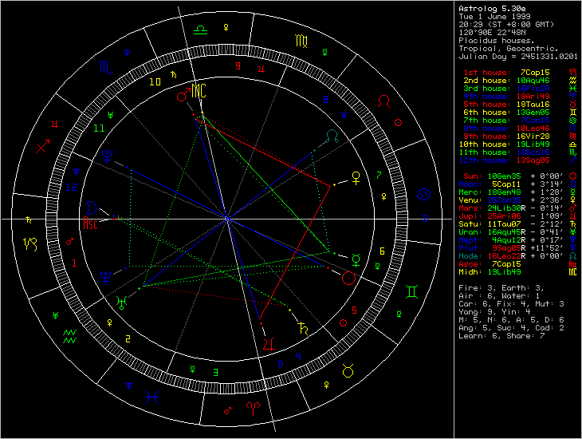This screenshot has height=439, width=582.
Task: Click the Libra glyph on the zodiac ring
Action: pyautogui.click(x=202, y=27)
